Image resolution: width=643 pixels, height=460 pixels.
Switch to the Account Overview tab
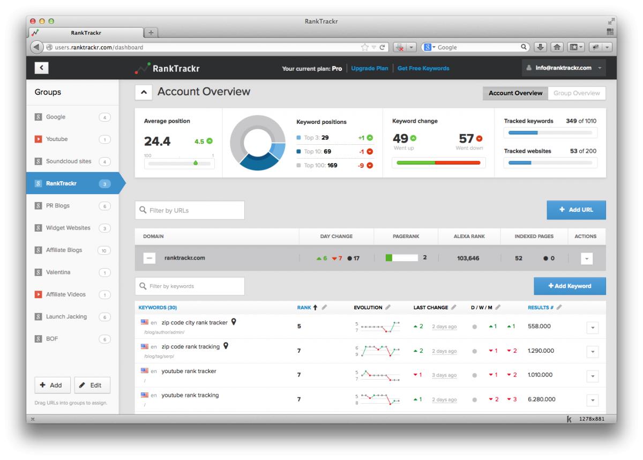click(515, 93)
